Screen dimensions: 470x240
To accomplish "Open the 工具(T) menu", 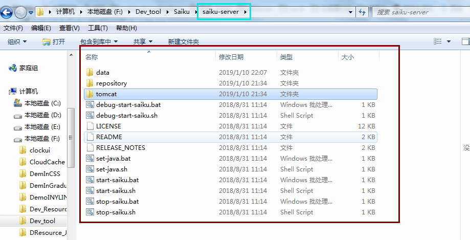I will [x=98, y=28].
